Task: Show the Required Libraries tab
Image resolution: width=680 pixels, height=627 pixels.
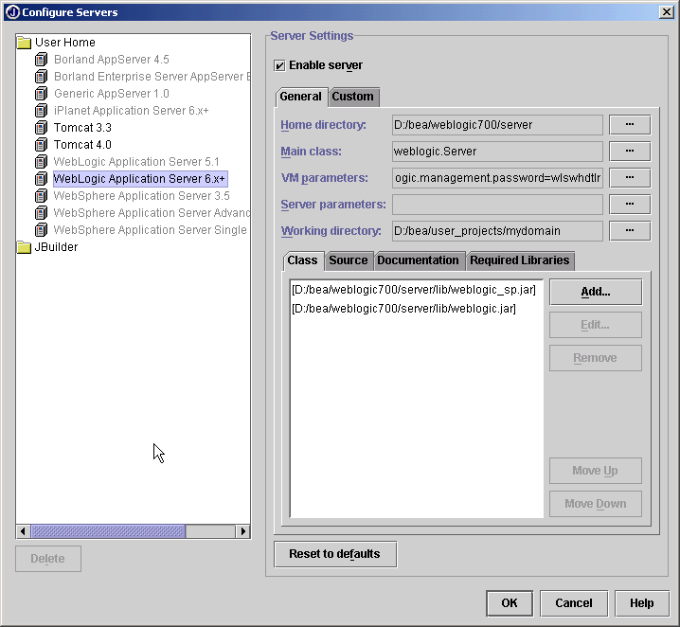Action: click(x=520, y=260)
